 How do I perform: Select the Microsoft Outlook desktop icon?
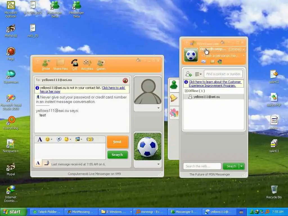click(11, 9)
